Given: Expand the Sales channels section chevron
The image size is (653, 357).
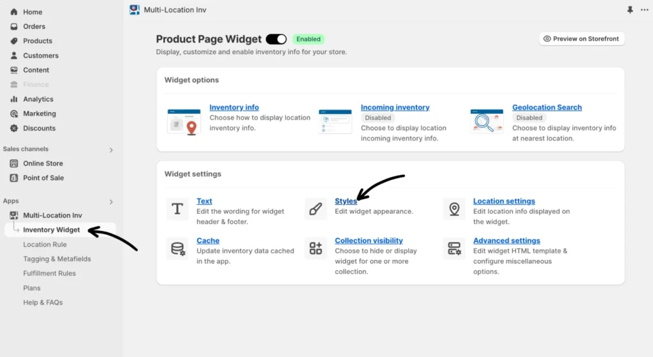Looking at the screenshot, I should 111,150.
